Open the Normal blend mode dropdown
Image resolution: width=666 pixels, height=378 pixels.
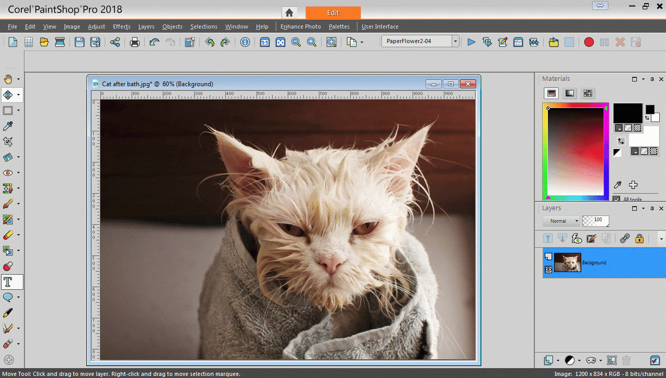pos(561,221)
